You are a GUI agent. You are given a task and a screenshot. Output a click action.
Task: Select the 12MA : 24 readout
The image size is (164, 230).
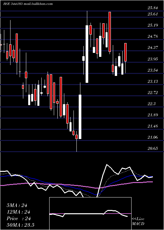(x=18, y=212)
